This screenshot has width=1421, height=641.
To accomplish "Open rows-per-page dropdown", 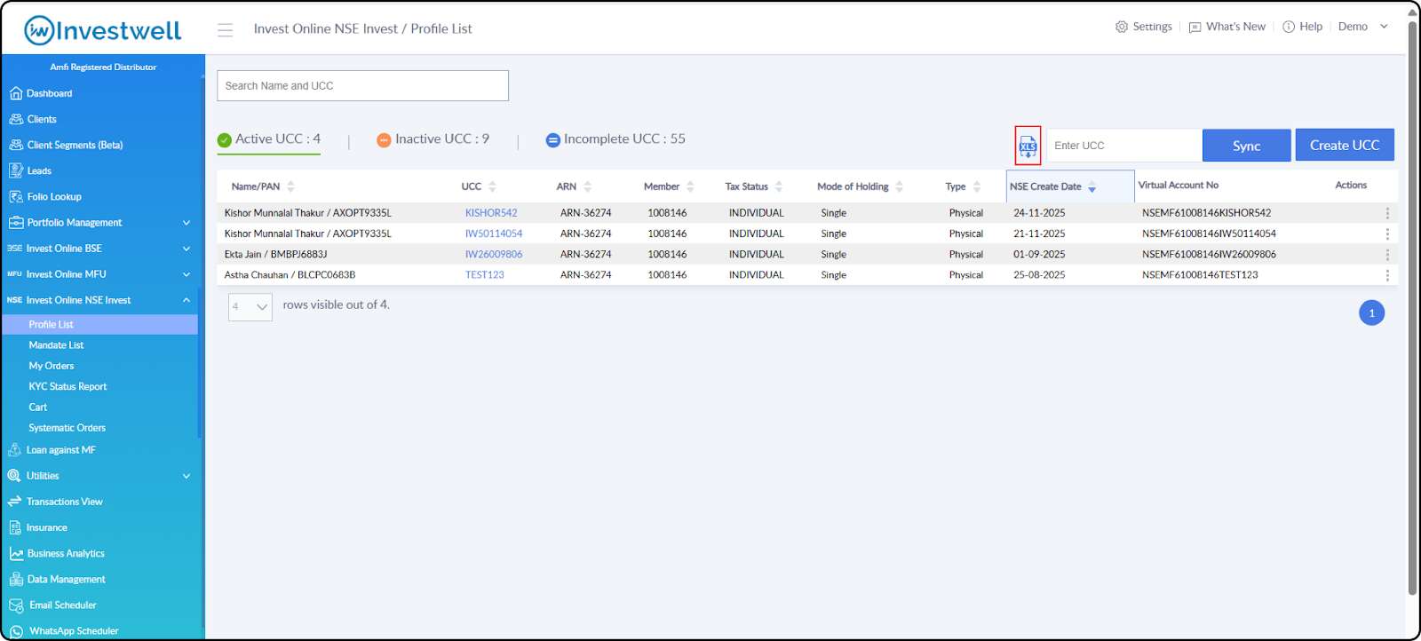I will point(250,306).
